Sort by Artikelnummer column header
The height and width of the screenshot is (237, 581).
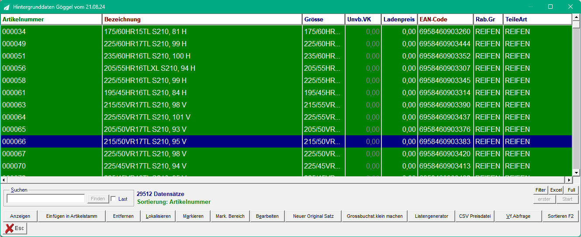52,19
